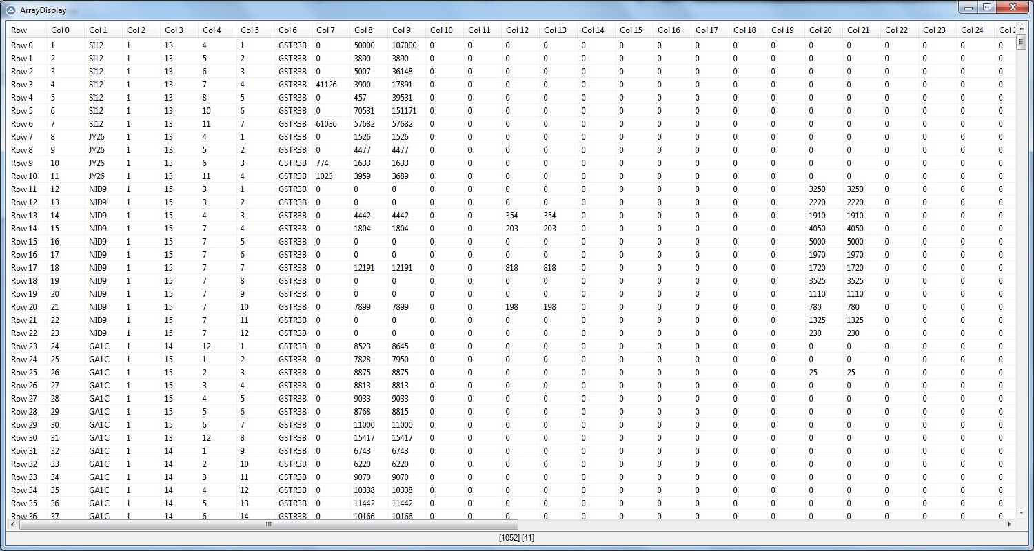Click the vertical scrollbar up arrow
The width and height of the screenshot is (1034, 551).
[x=1022, y=28]
